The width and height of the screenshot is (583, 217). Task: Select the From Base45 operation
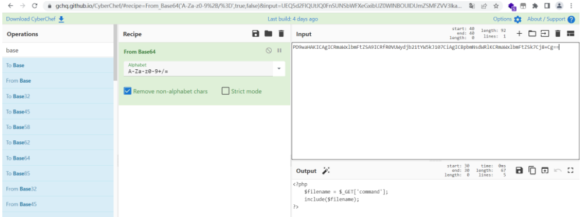pos(58,204)
